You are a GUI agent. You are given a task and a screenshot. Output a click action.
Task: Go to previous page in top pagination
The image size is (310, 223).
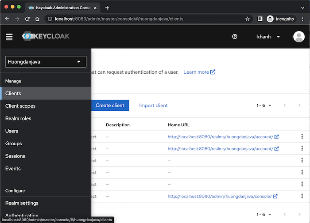pos(284,105)
